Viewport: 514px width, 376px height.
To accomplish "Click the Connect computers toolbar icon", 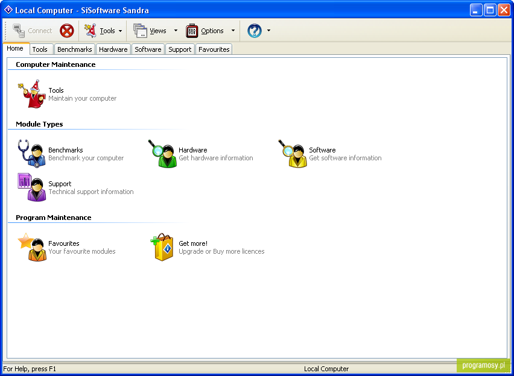I will point(19,31).
